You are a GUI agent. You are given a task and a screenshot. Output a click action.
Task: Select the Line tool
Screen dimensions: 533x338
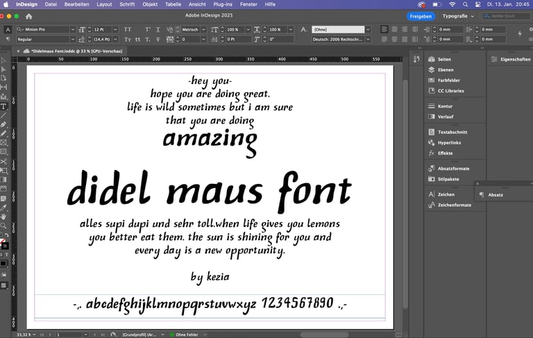[x=3, y=116]
